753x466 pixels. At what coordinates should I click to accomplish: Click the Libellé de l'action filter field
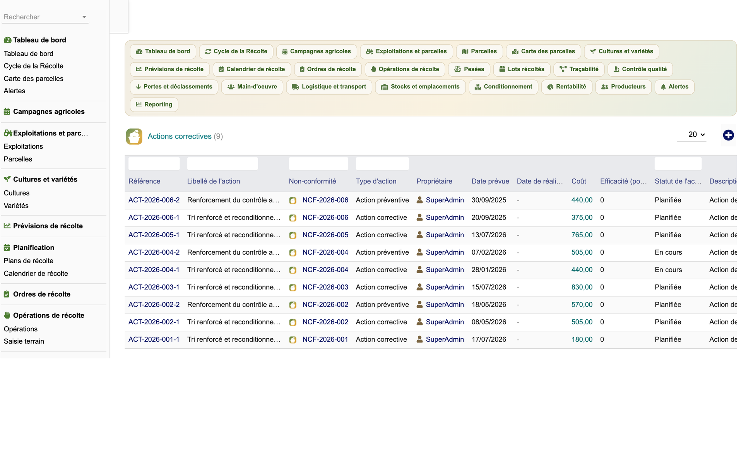coord(222,163)
